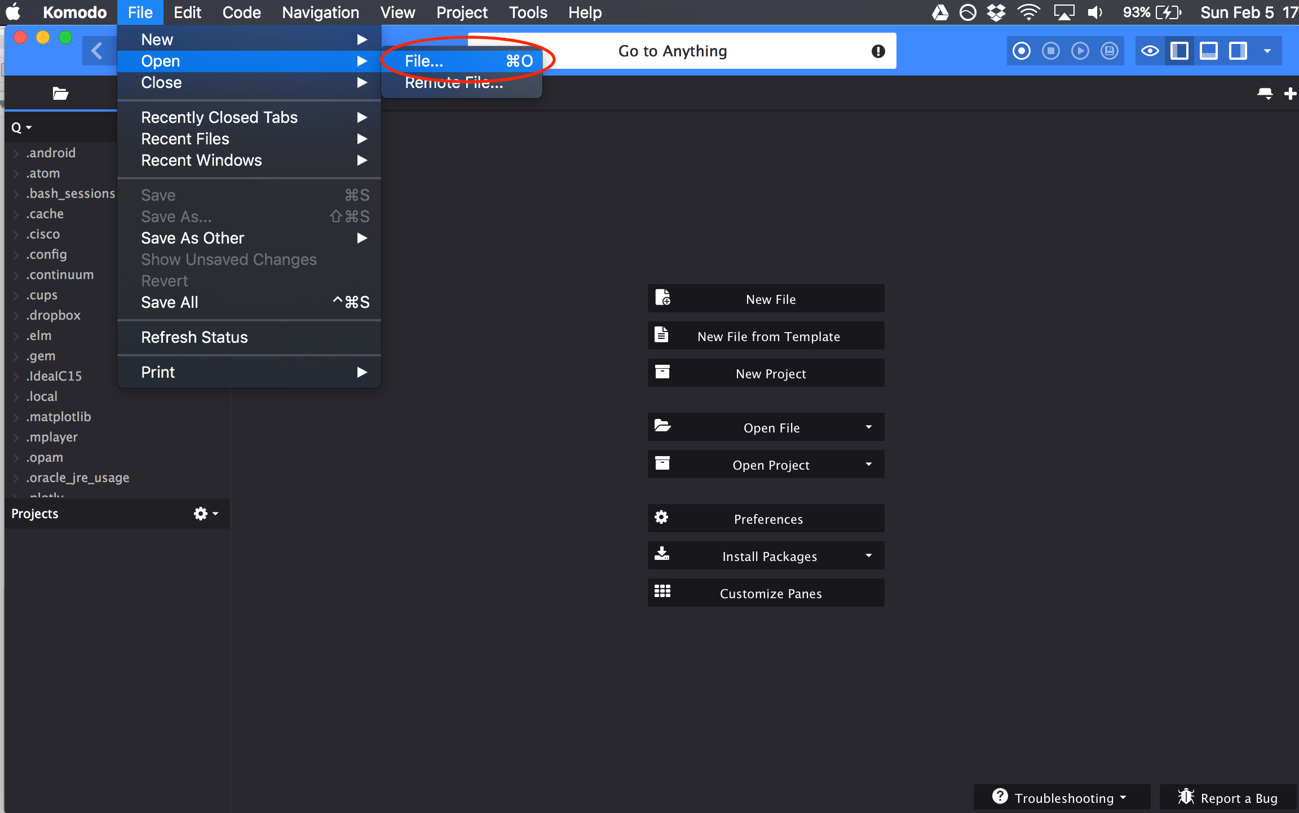
Task: Click the Play Last Macro icon
Action: coord(1080,51)
